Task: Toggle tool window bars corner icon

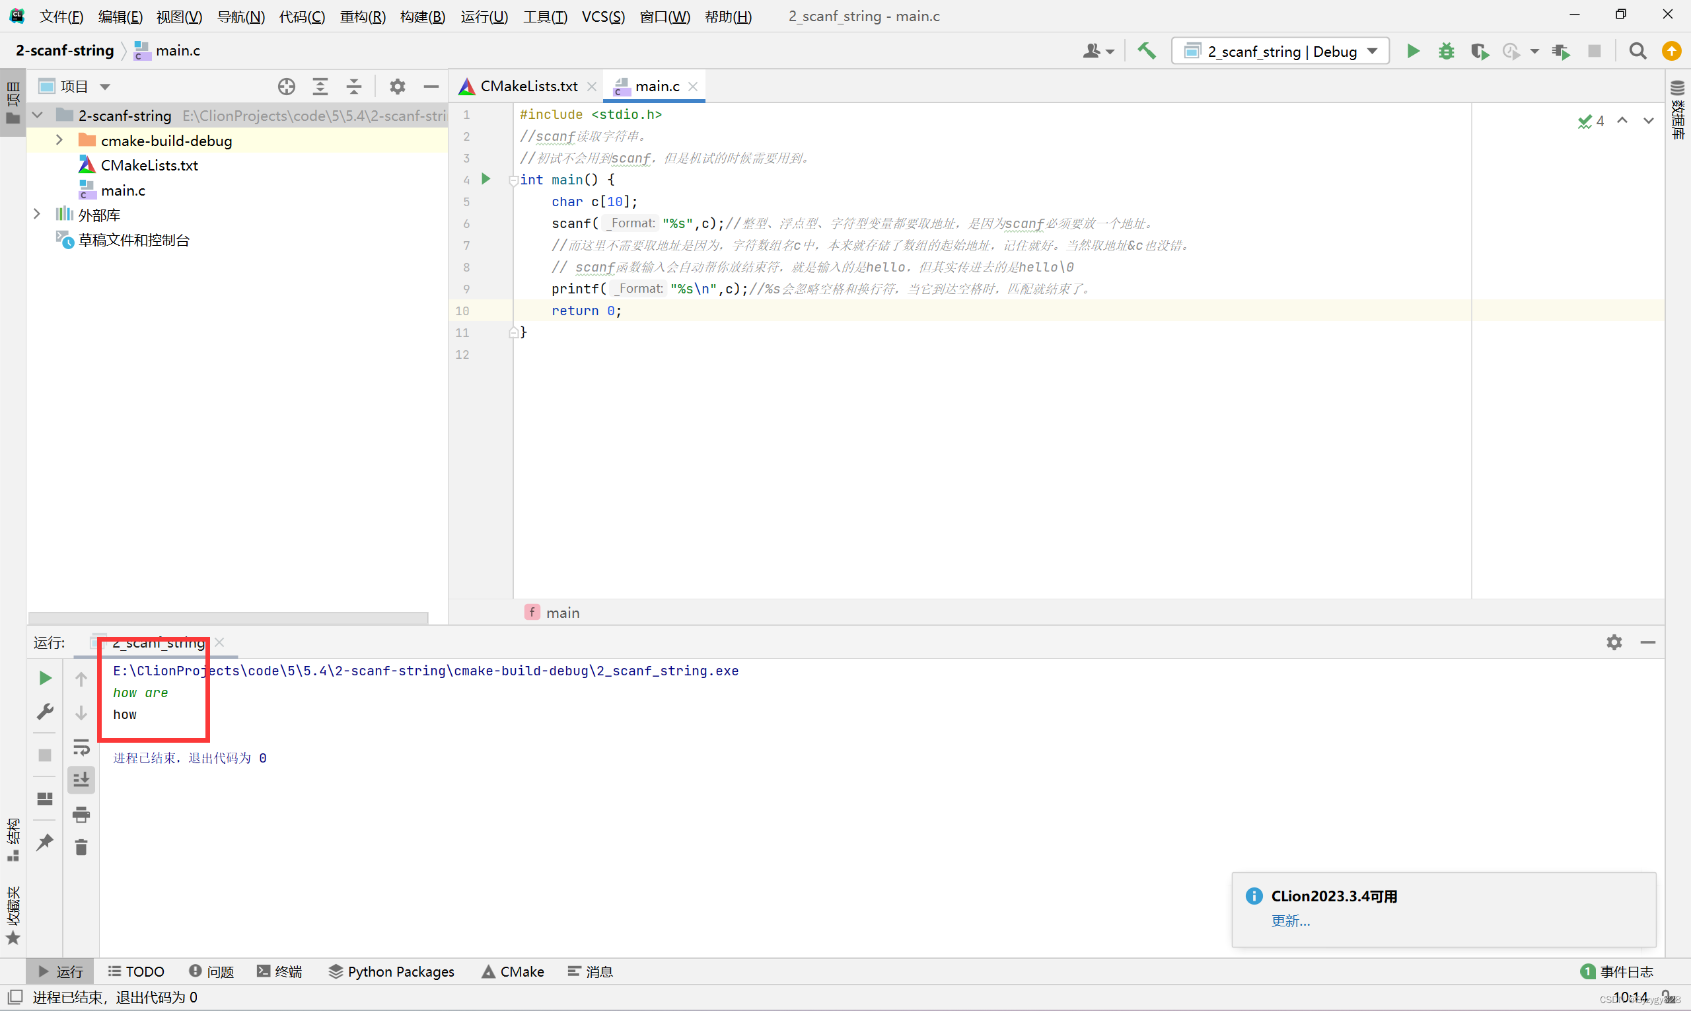Action: point(15,997)
